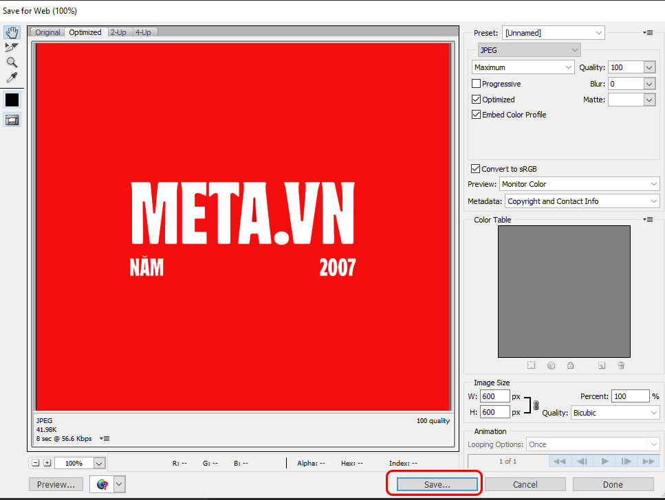The width and height of the screenshot is (665, 500).
Task: Shift selected colors to web palette
Action: (551, 365)
